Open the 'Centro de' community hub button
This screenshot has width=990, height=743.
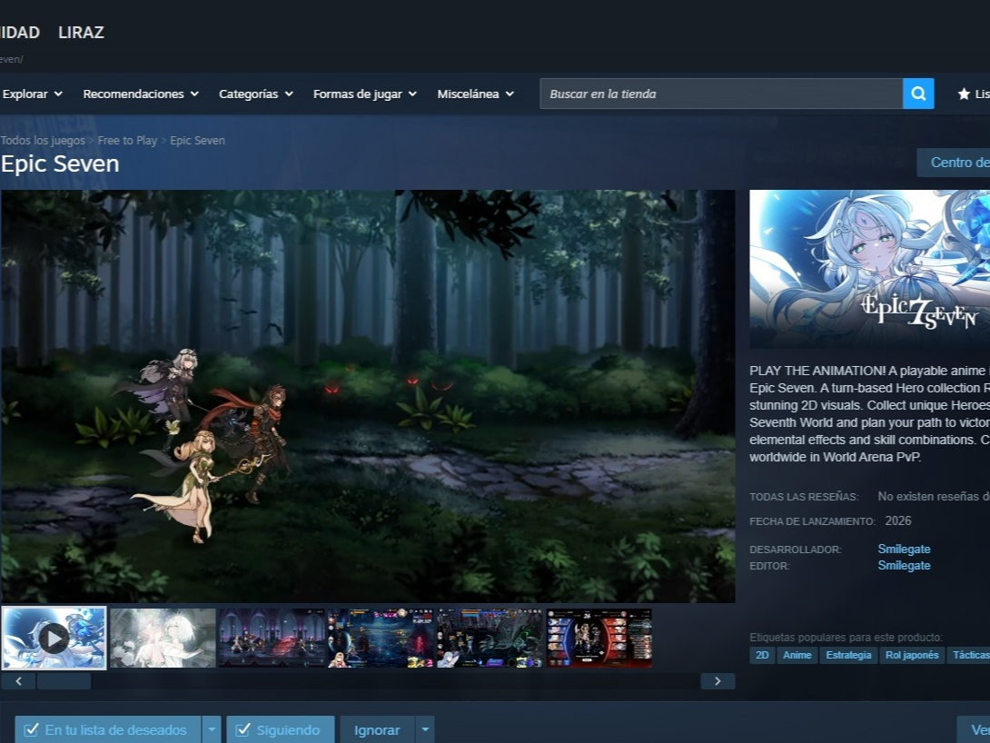click(954, 163)
